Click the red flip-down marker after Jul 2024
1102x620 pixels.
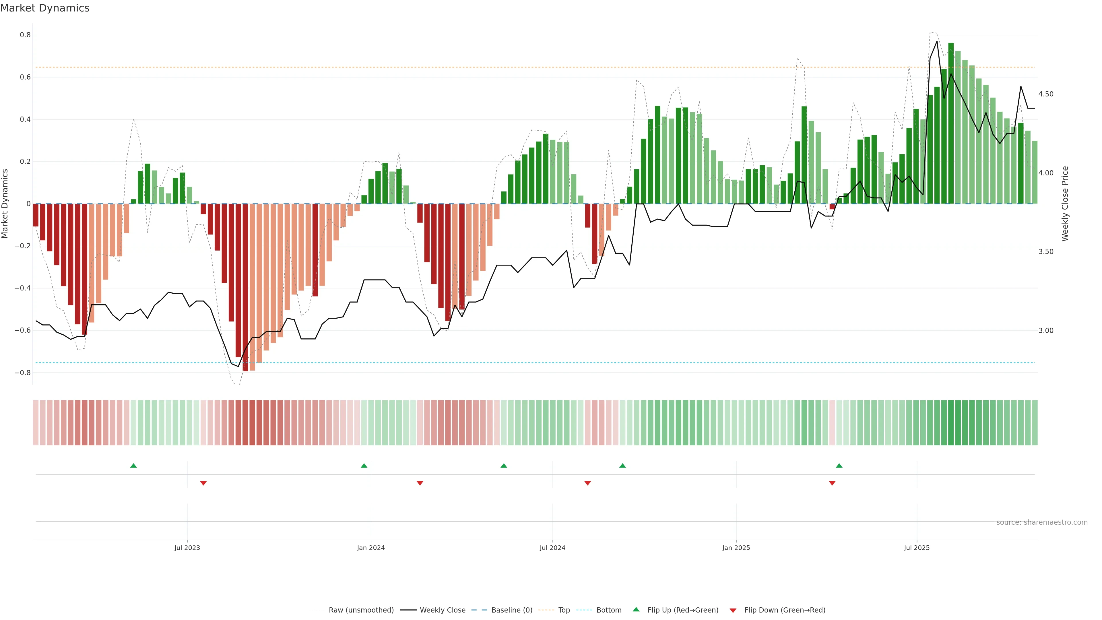coord(588,483)
